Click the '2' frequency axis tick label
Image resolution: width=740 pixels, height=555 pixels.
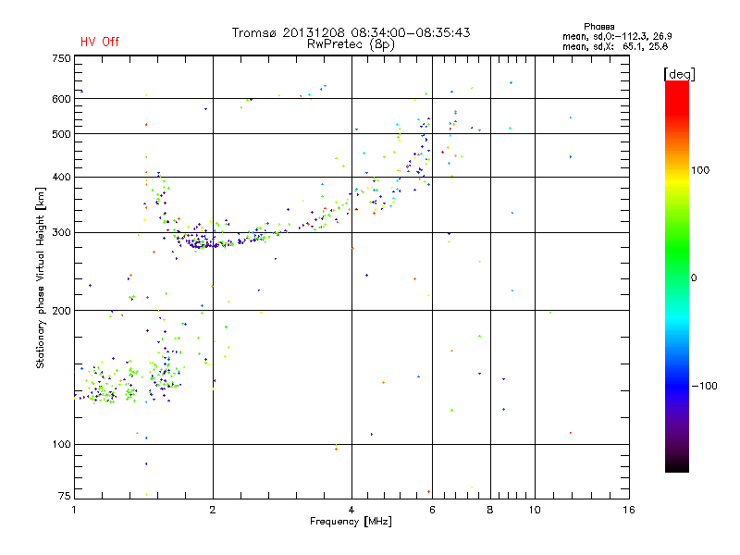(213, 510)
